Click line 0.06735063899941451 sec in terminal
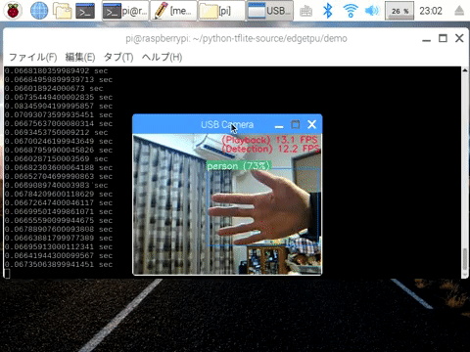470x352 pixels. pos(59,264)
